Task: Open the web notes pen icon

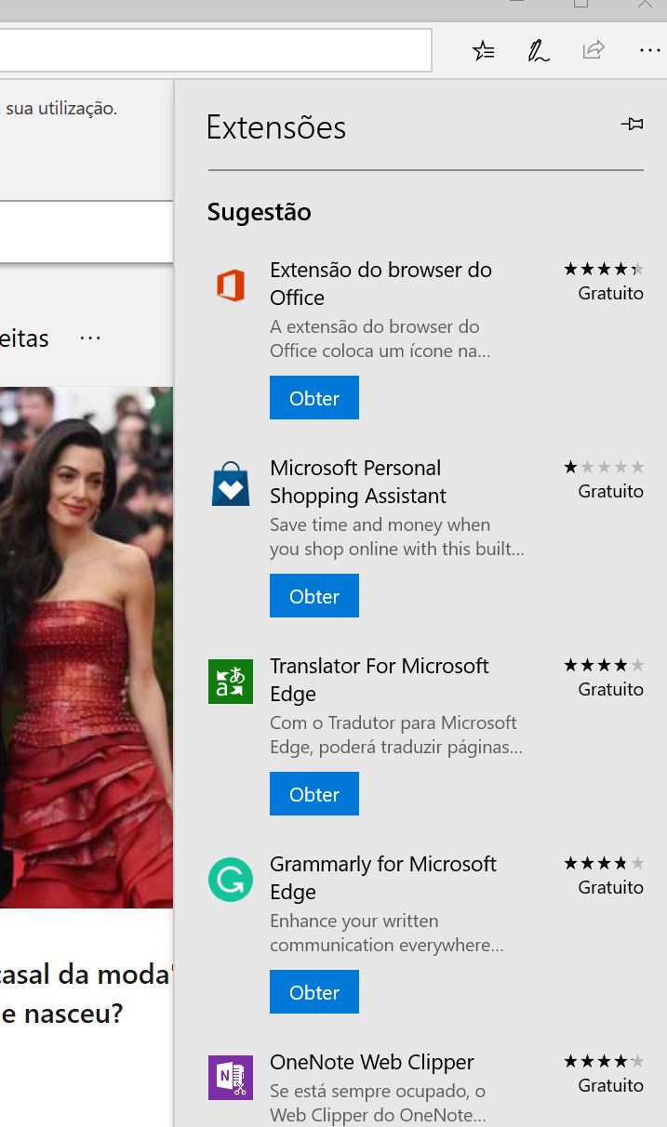Action: point(538,50)
